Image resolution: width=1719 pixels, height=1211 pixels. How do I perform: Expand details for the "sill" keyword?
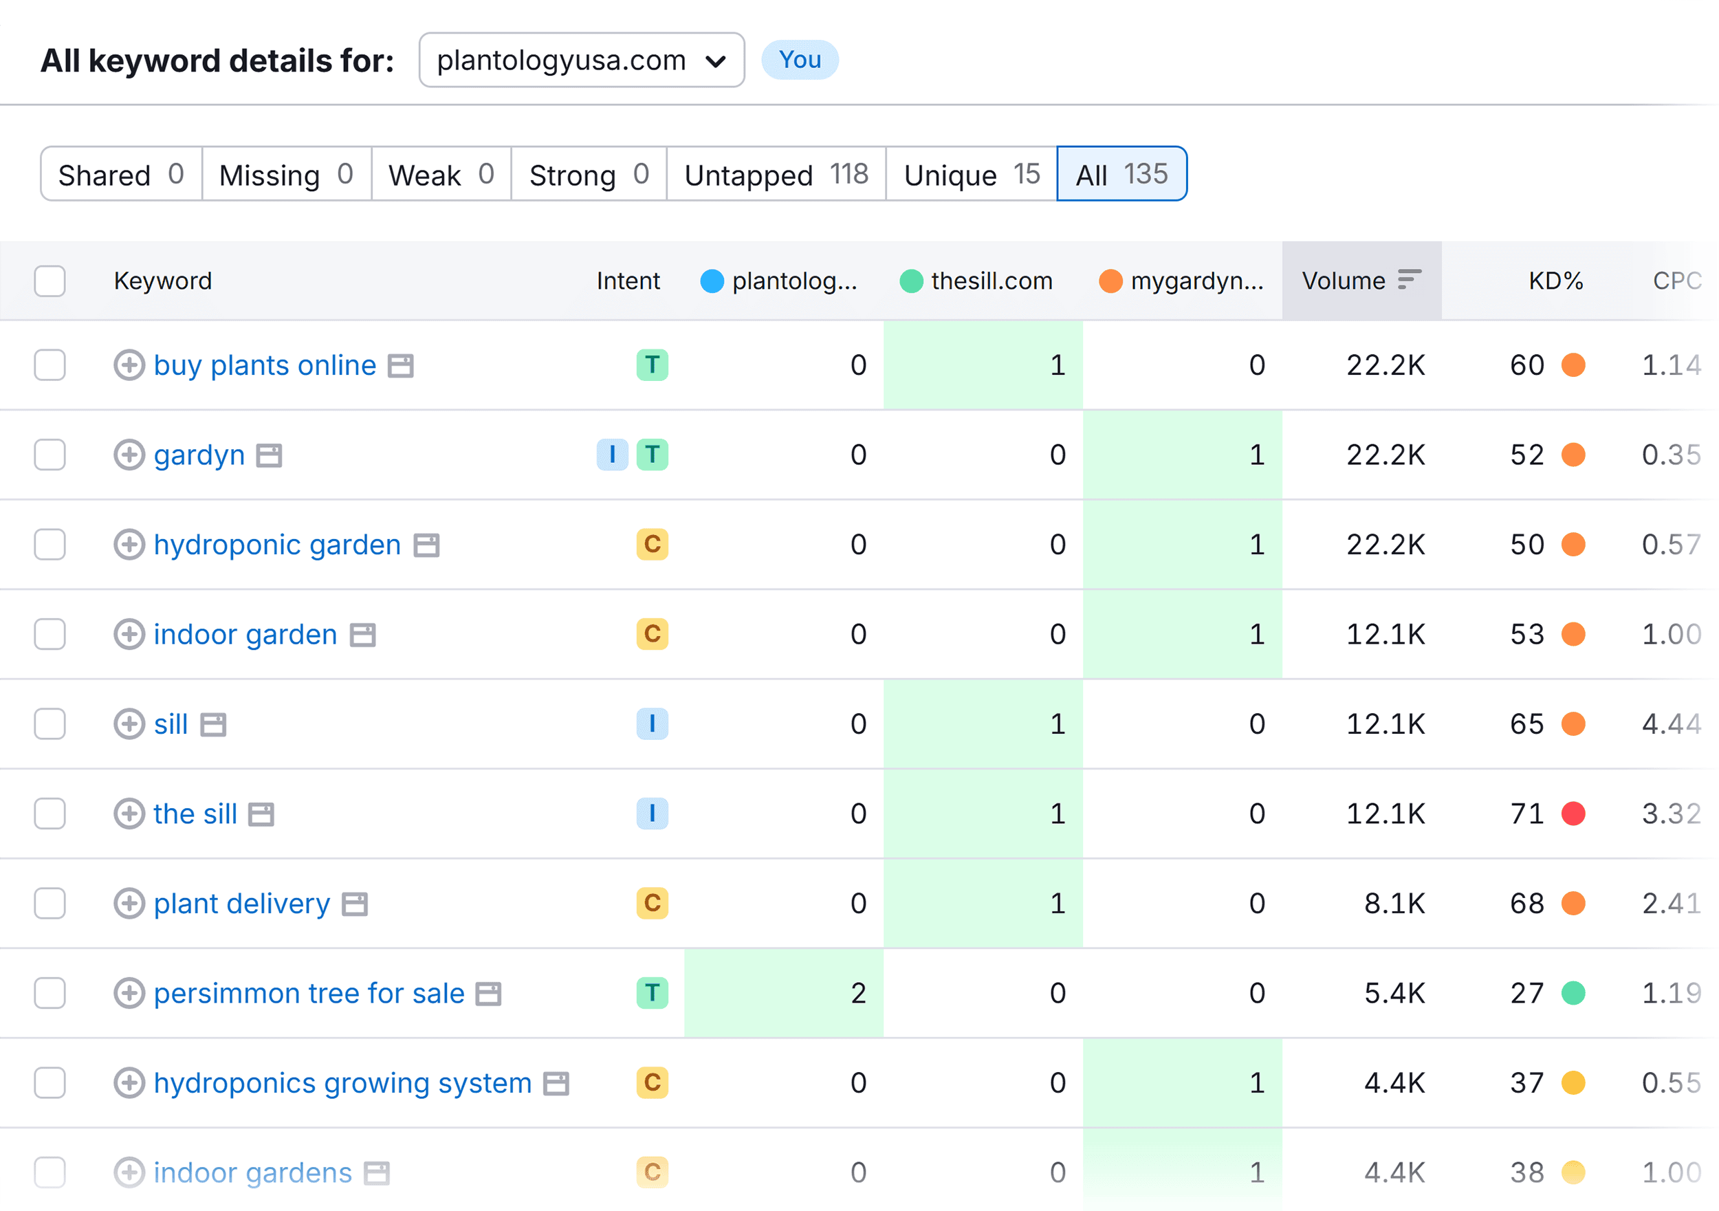tap(129, 723)
